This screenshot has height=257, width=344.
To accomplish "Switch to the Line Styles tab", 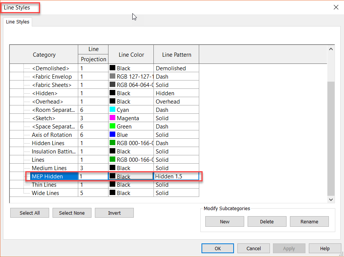I will [17, 22].
